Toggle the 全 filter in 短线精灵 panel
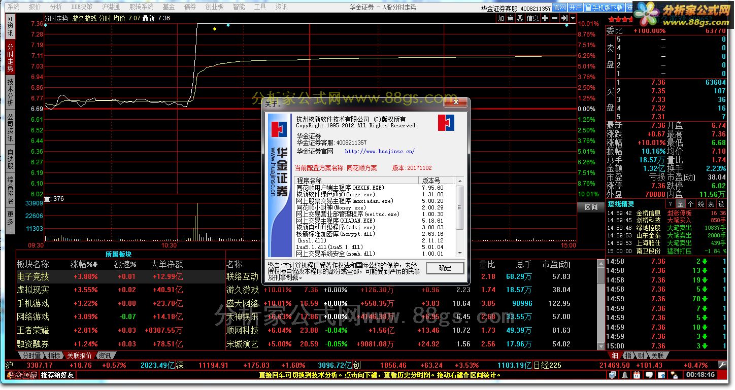The image size is (735, 390). click(x=680, y=204)
